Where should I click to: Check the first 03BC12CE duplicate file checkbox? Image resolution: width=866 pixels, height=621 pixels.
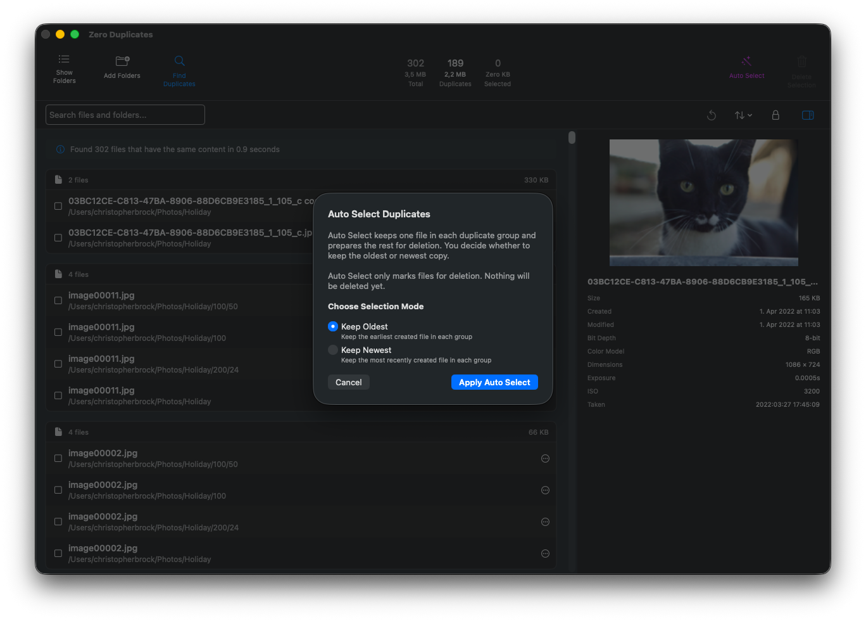pos(58,205)
